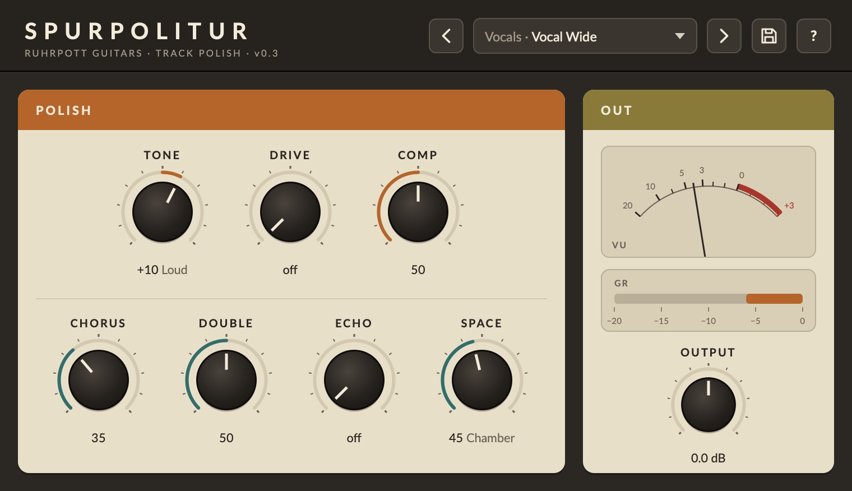Viewport: 852px width, 491px height.
Task: Click the ECHO knob
Action: (354, 380)
